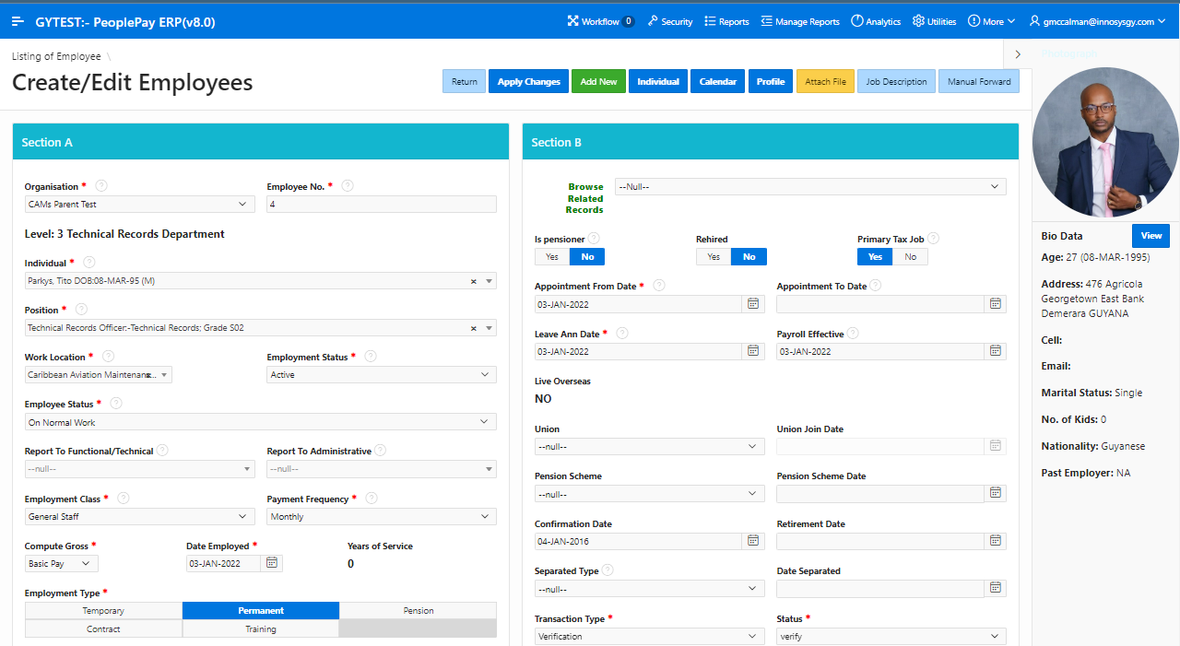Open Date Employed calendar picker

(x=272, y=563)
